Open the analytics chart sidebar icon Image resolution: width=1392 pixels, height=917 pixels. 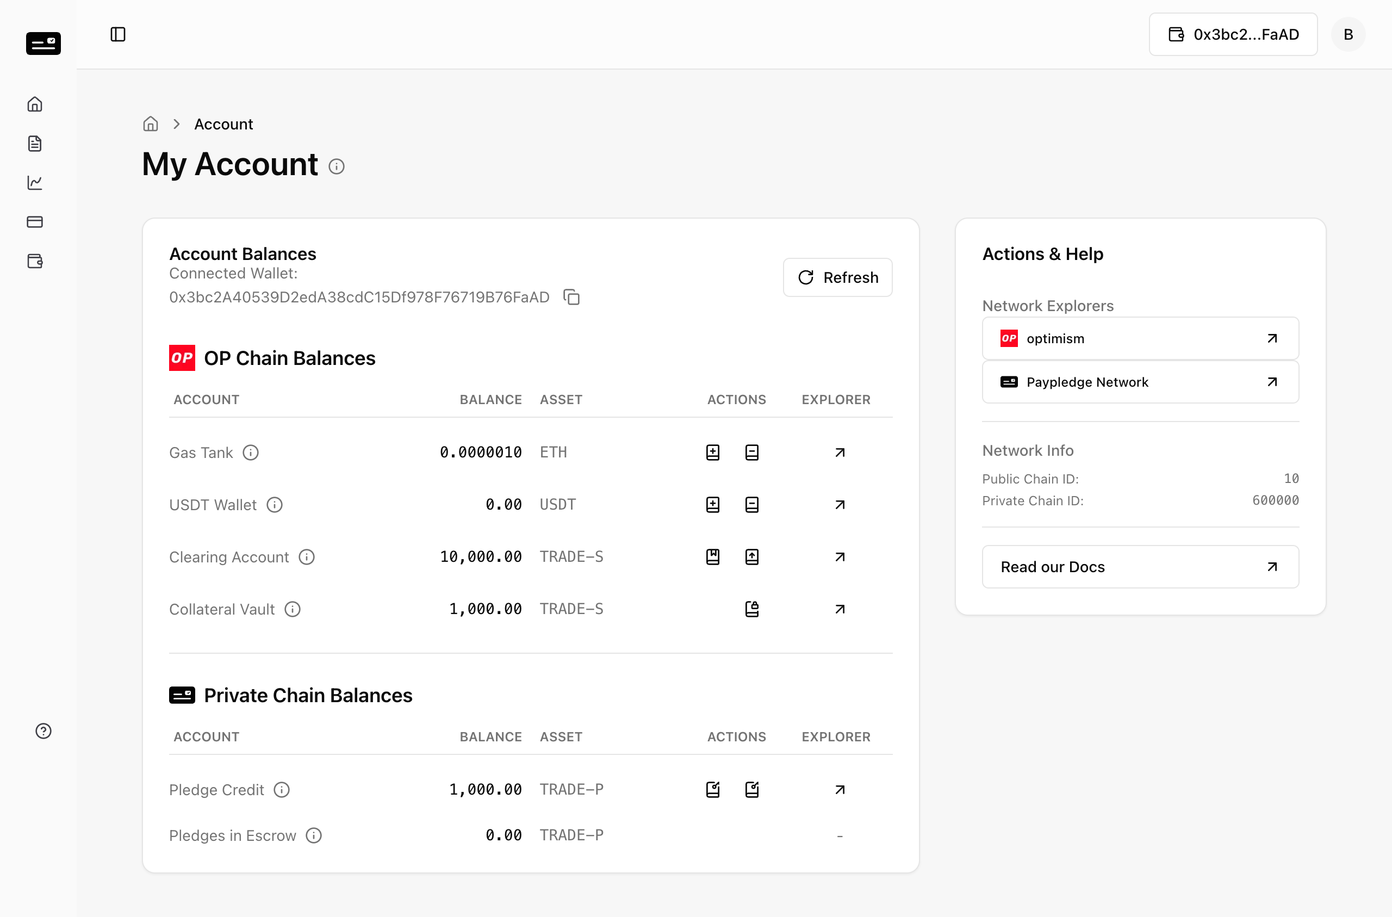[x=35, y=183]
